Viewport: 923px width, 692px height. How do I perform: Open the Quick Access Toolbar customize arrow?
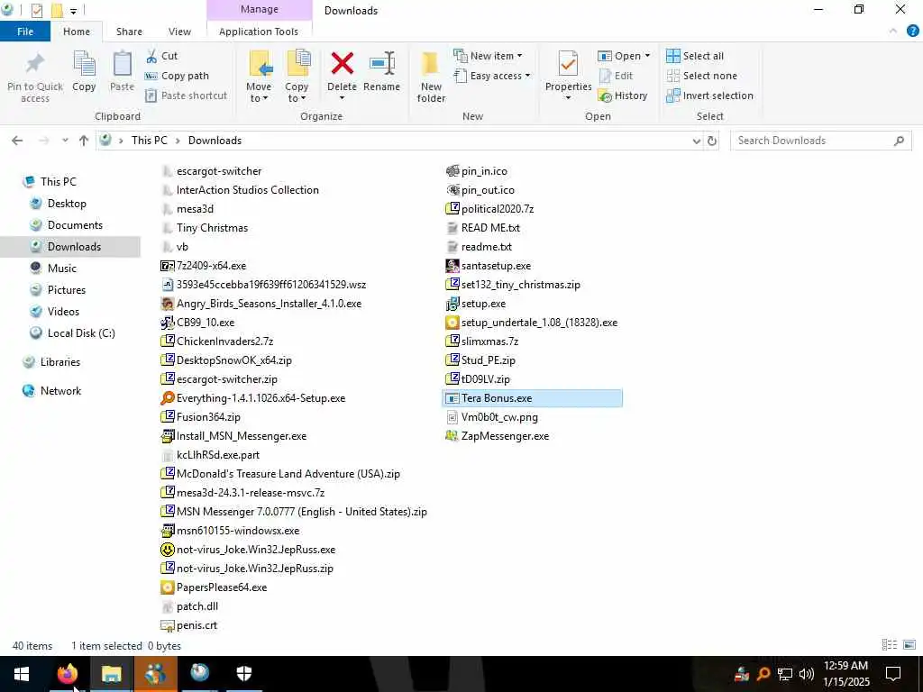tap(73, 11)
